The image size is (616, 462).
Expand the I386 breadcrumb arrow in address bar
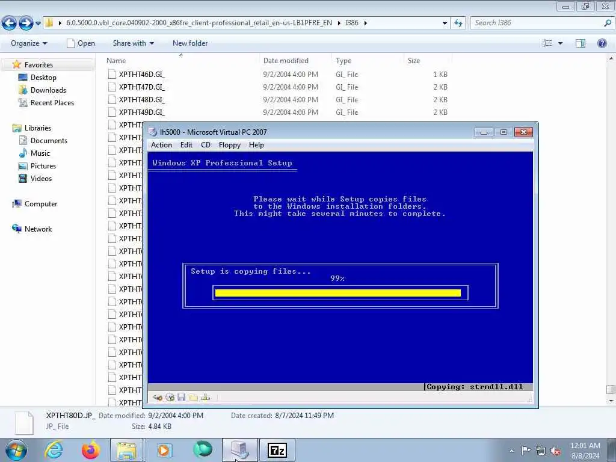coord(365,23)
